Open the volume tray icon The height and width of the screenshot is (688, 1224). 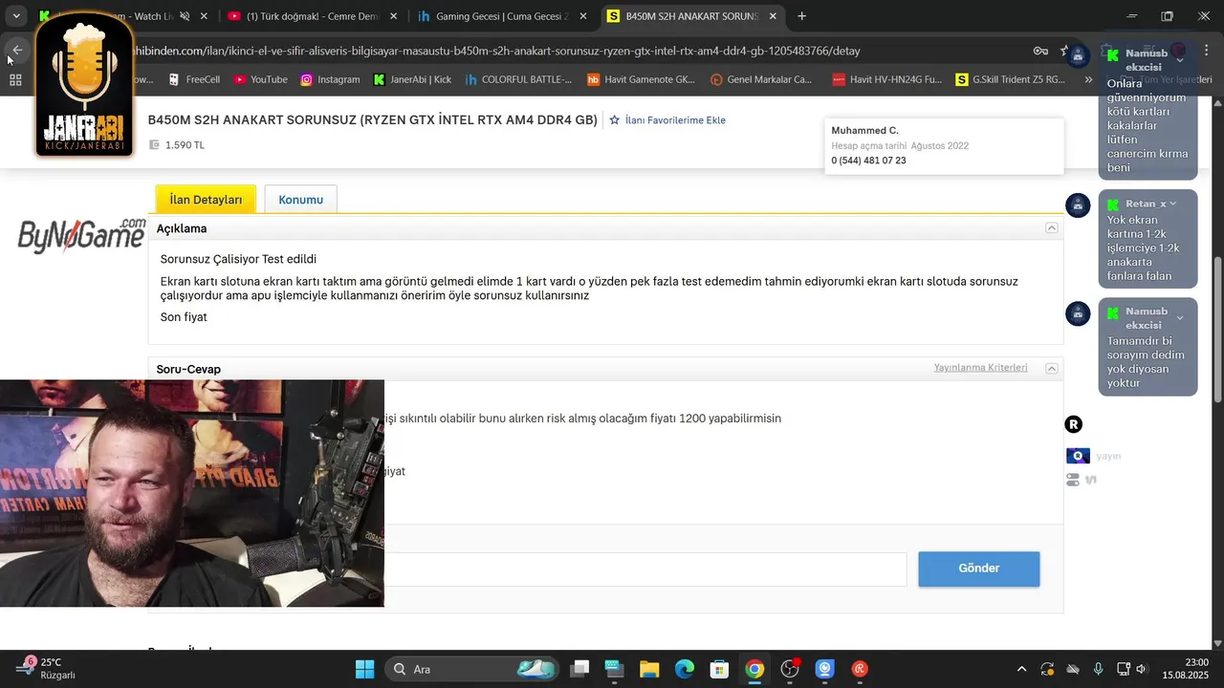pyautogui.click(x=1142, y=669)
